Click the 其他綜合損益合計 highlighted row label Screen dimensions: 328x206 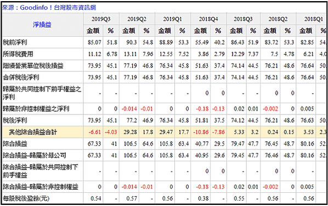pos(33,132)
